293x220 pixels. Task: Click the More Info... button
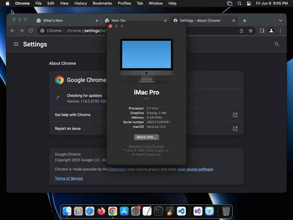pos(146,137)
